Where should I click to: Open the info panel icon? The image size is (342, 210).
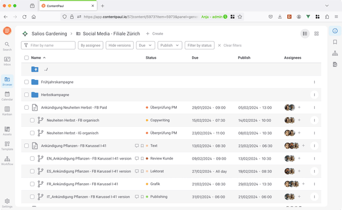pyautogui.click(x=335, y=30)
